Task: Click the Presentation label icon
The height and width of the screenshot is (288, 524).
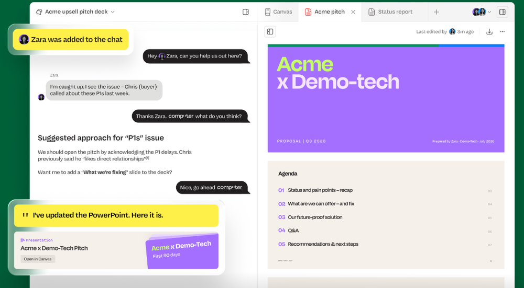Action: [23, 240]
